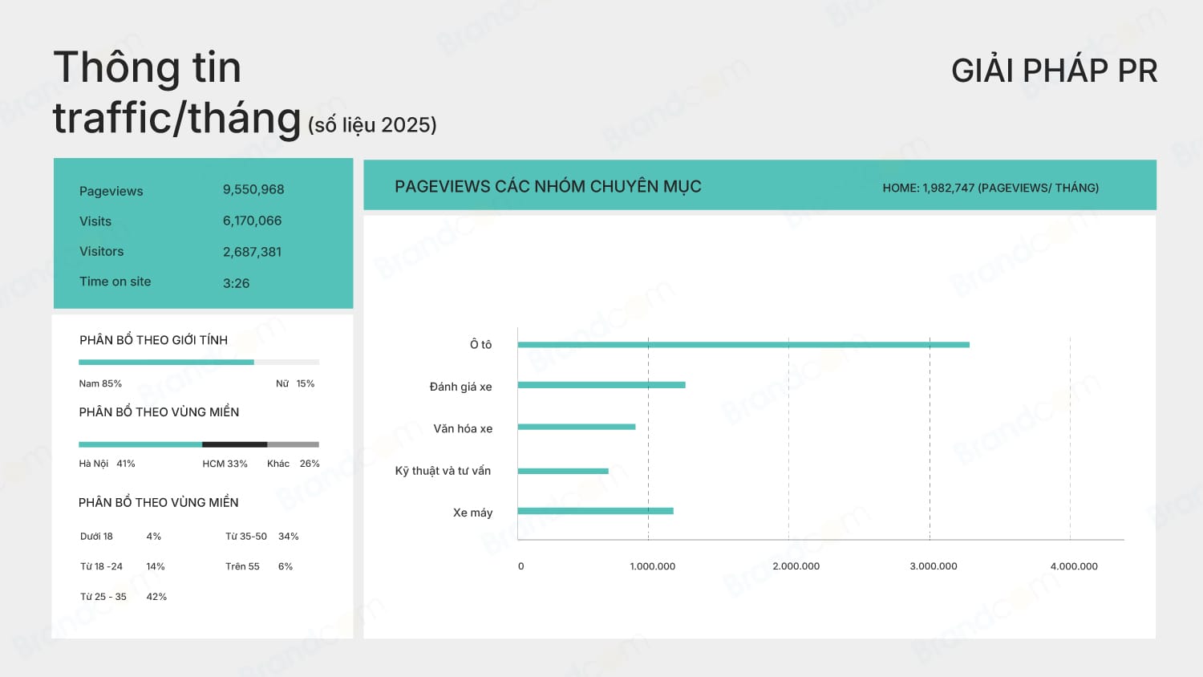The width and height of the screenshot is (1203, 677).
Task: Click the Nam 85% gender bar segment
Action: tap(166, 363)
